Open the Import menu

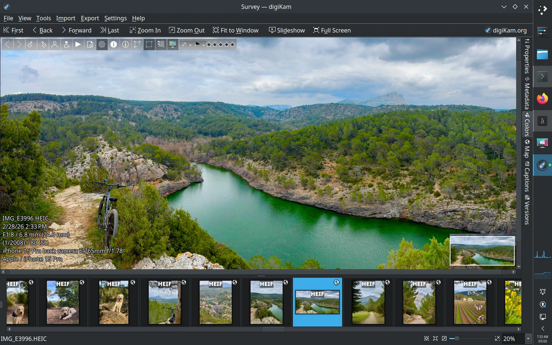coord(66,18)
